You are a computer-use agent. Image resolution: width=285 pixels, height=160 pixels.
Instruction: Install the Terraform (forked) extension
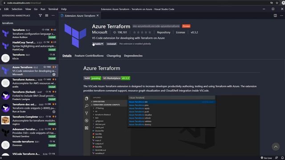(x=52, y=99)
